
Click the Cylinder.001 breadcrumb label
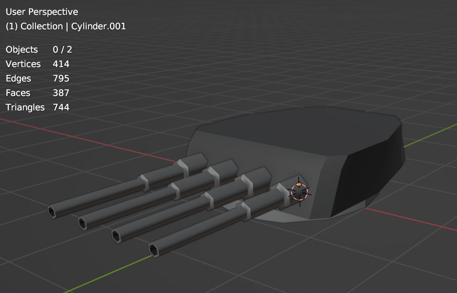click(98, 26)
